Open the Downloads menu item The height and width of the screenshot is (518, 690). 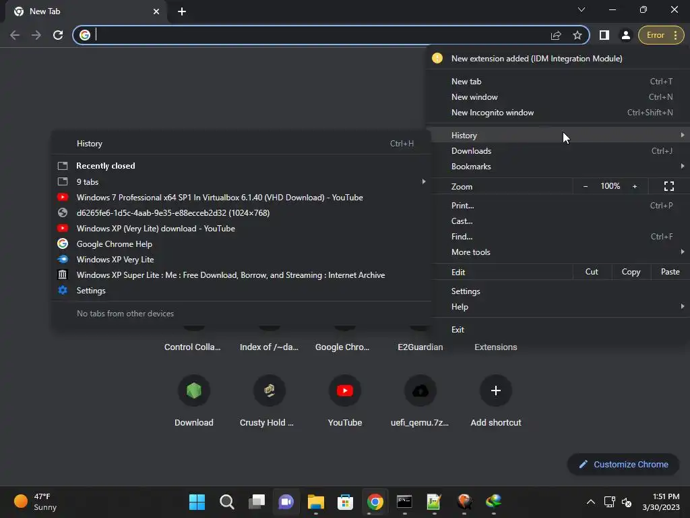(x=560, y=151)
